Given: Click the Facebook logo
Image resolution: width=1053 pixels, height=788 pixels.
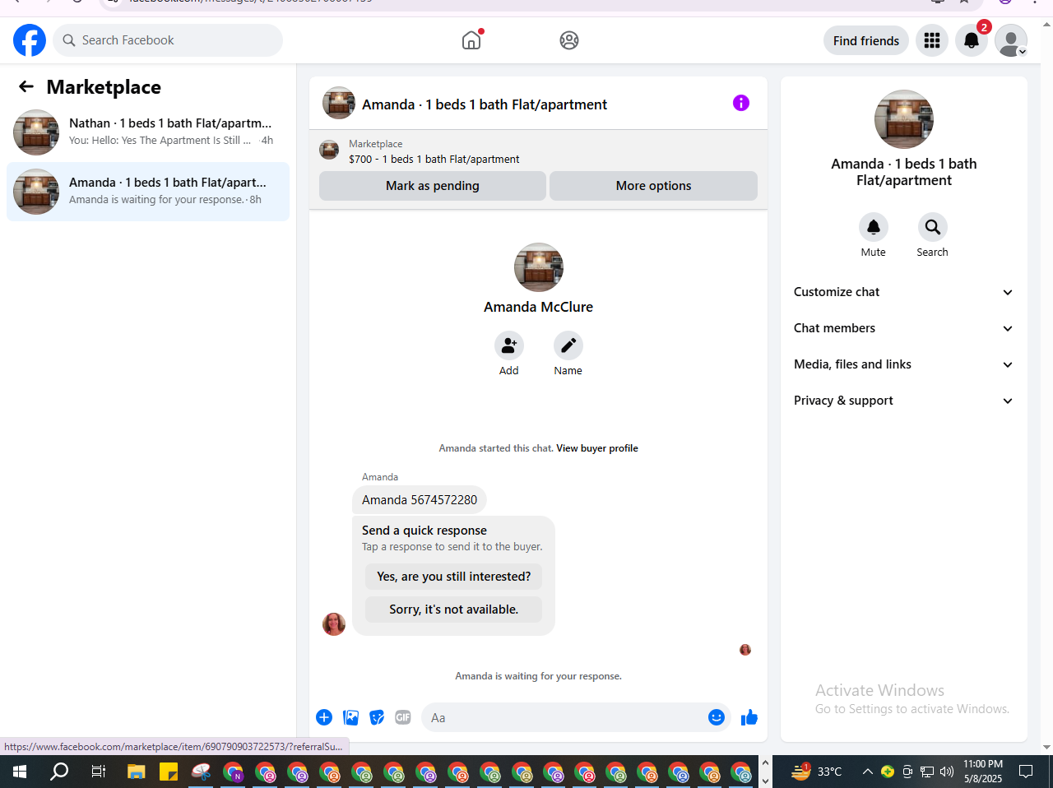Looking at the screenshot, I should (30, 40).
